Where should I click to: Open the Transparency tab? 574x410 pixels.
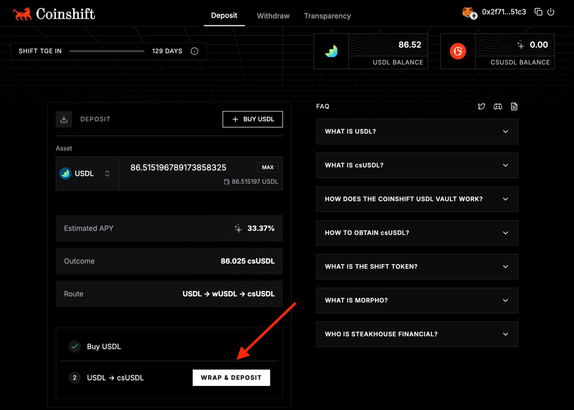[327, 16]
